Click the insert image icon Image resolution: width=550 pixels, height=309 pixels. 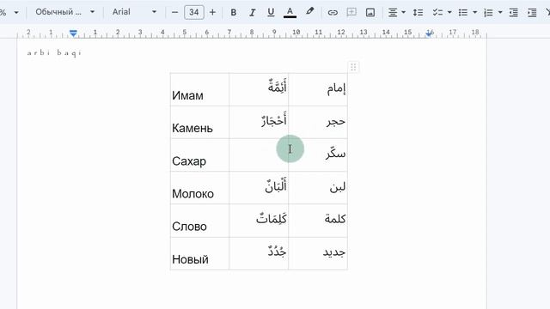pos(370,13)
